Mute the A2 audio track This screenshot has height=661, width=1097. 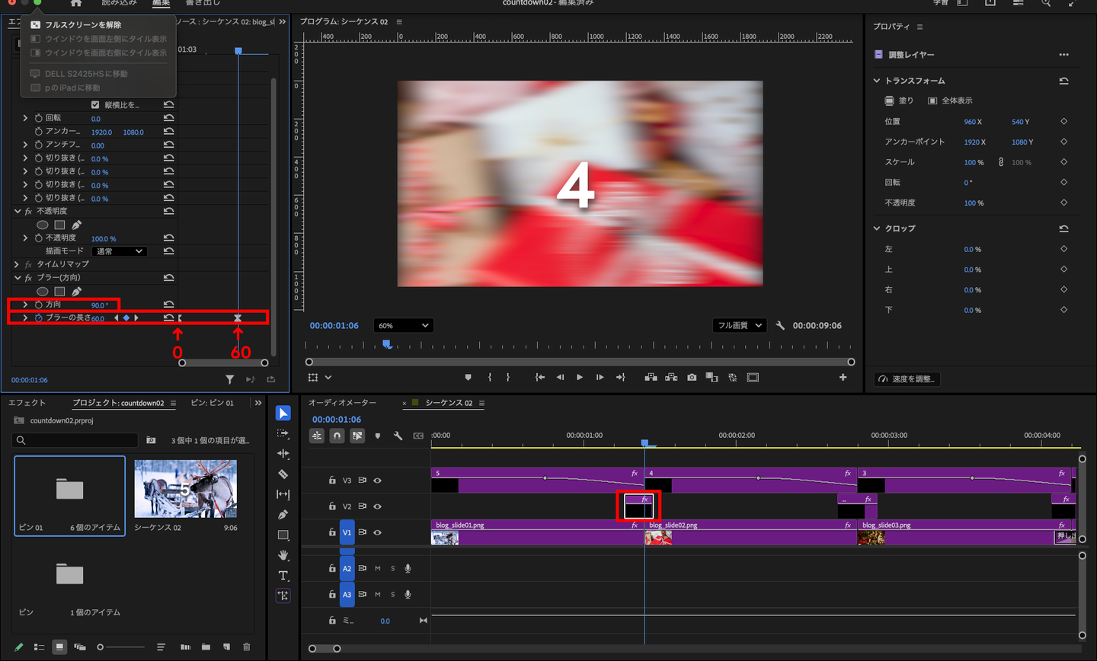(x=377, y=569)
